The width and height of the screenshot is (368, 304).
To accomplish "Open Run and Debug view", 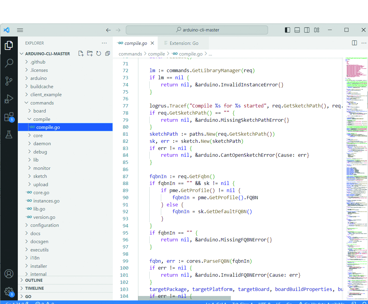I will (x=9, y=99).
